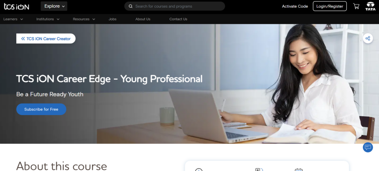Click the TCS iON logo
Viewport: 379px width, 171px height.
(16, 7)
